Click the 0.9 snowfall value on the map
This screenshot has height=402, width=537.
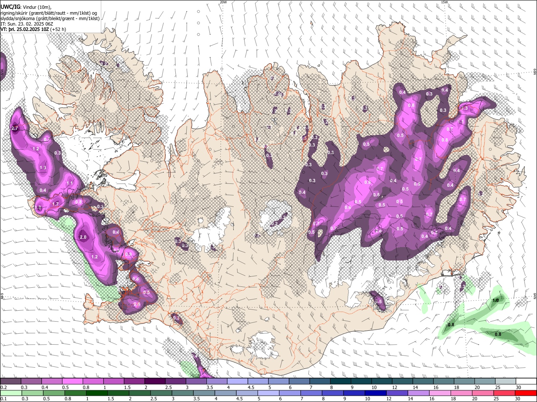pyautogui.click(x=128, y=254)
